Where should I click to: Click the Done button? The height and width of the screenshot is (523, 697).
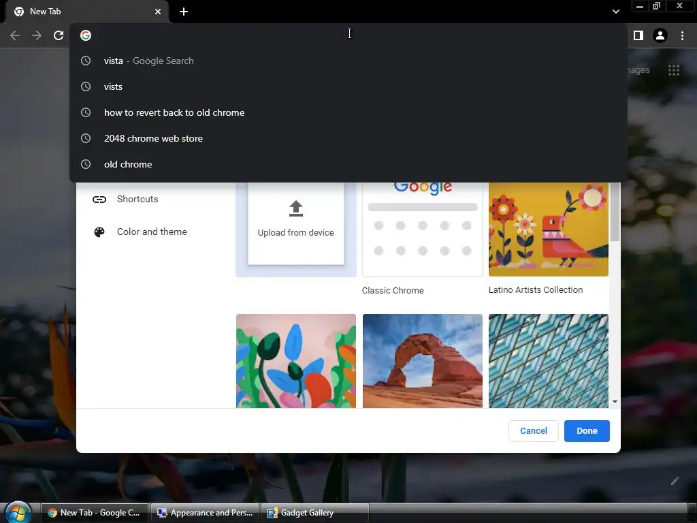point(587,431)
